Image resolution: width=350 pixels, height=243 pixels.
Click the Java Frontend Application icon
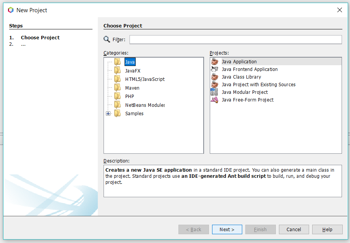point(214,69)
